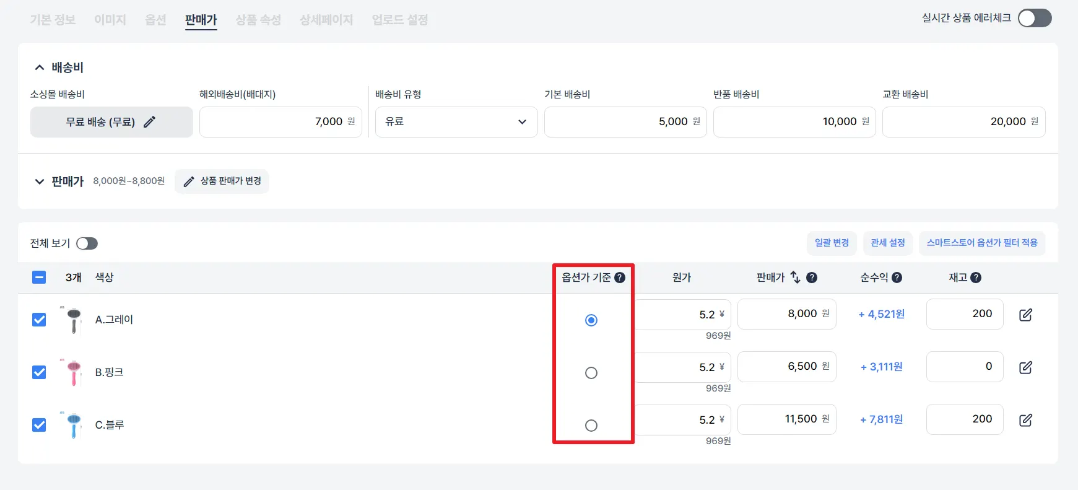Viewport: 1078px width, 490px height.
Task: Open 배송비 유형 dropdown showing 유료
Action: (x=456, y=122)
